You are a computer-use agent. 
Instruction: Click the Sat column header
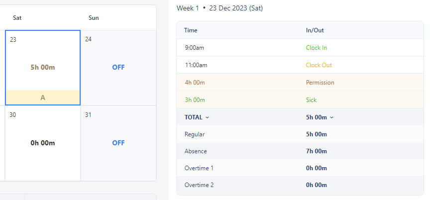click(17, 18)
